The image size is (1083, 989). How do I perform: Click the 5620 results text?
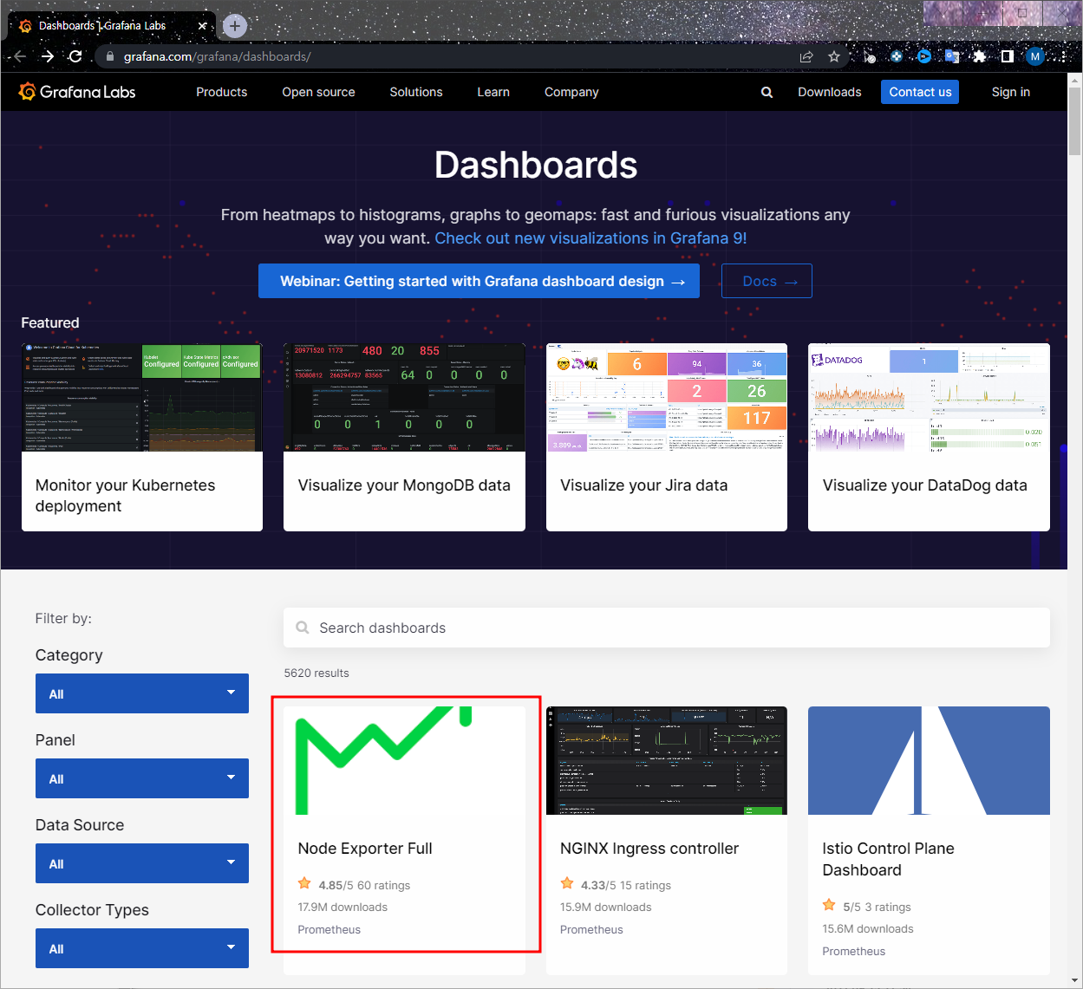pyautogui.click(x=316, y=673)
